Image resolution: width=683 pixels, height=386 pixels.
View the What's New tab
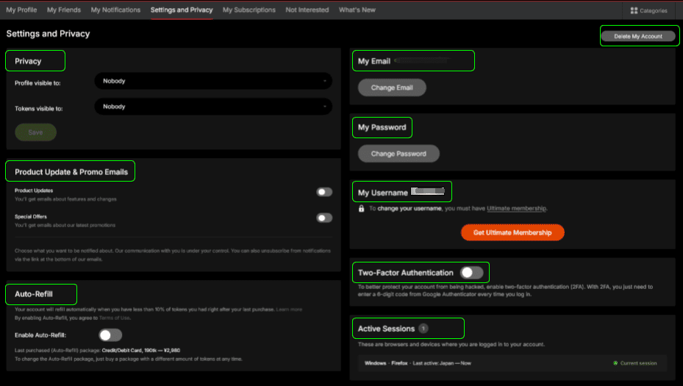pos(357,10)
